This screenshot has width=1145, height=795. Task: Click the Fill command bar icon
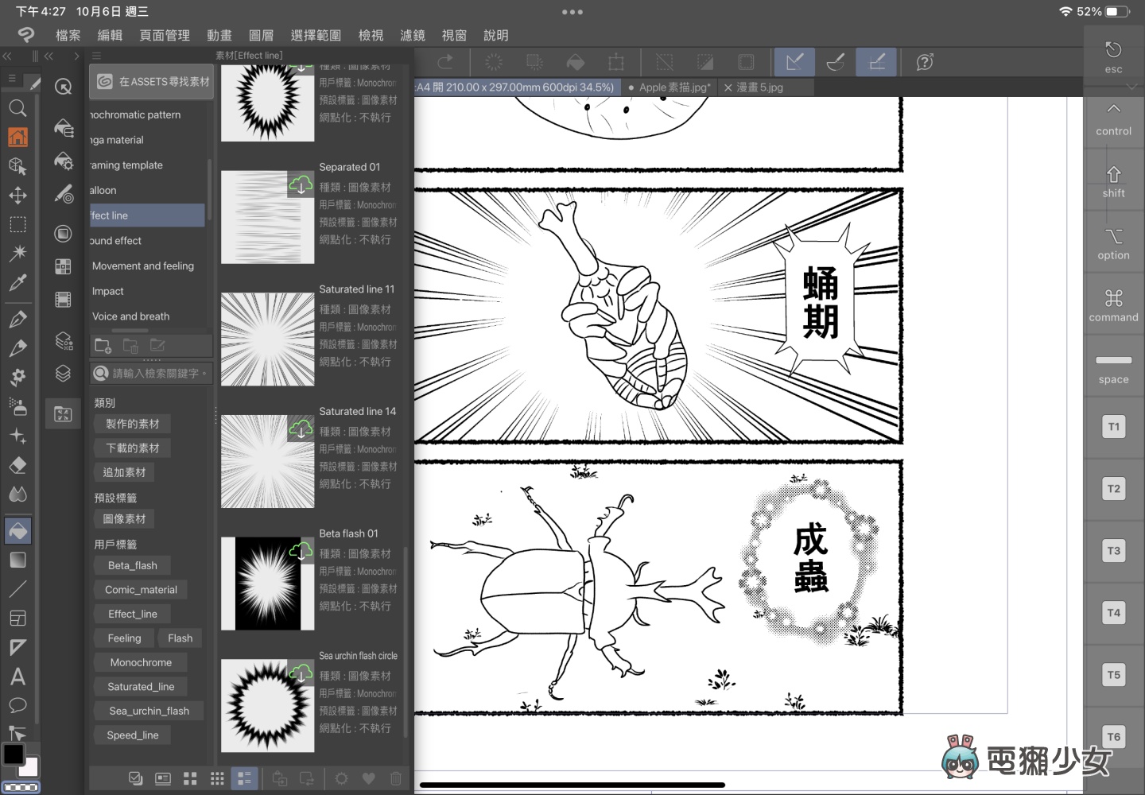point(575,62)
